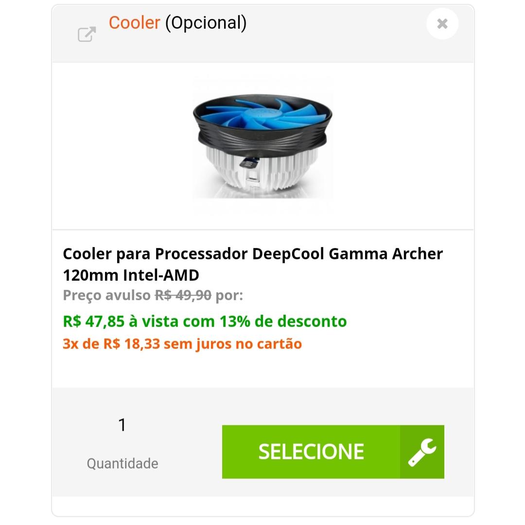This screenshot has height=525, width=525.
Task: Open the cooler category external link icon
Action: [87, 34]
